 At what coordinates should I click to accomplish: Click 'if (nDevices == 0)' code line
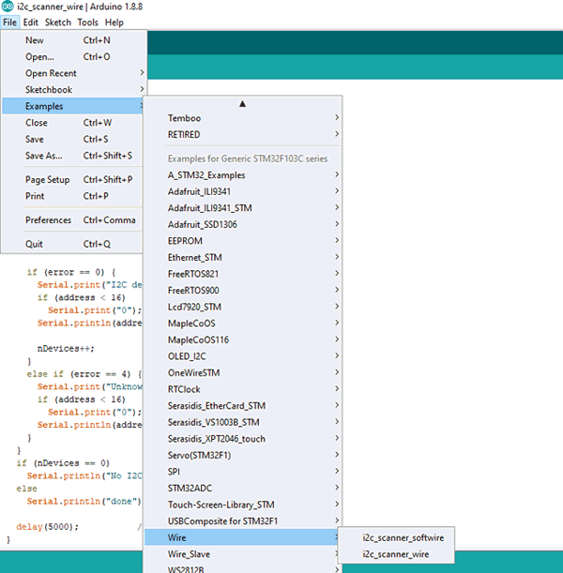[63, 463]
